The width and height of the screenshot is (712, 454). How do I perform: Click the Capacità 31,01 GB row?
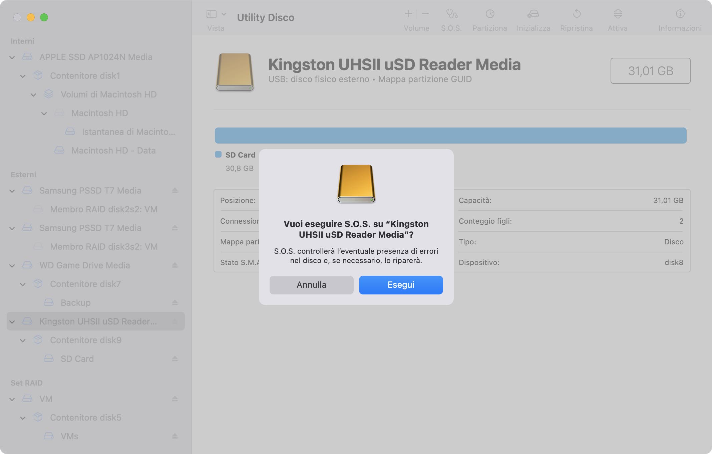[x=571, y=200]
